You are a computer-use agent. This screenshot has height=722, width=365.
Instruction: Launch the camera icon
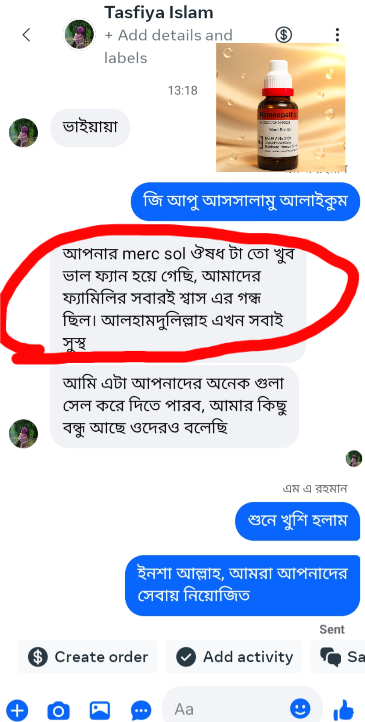tap(58, 710)
